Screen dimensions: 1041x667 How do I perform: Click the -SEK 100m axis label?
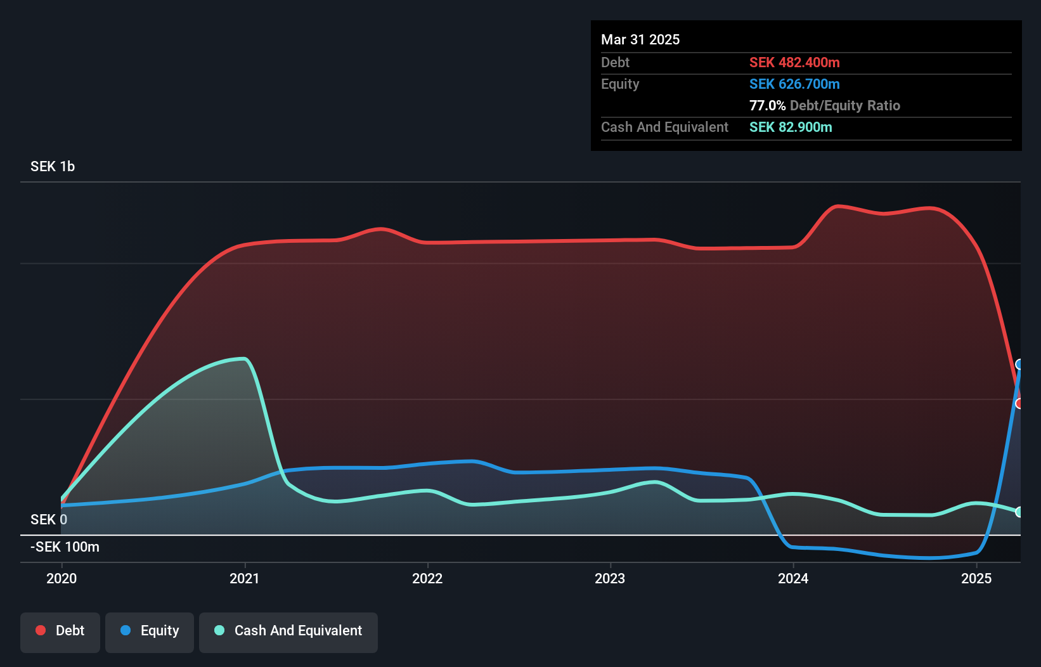[65, 547]
